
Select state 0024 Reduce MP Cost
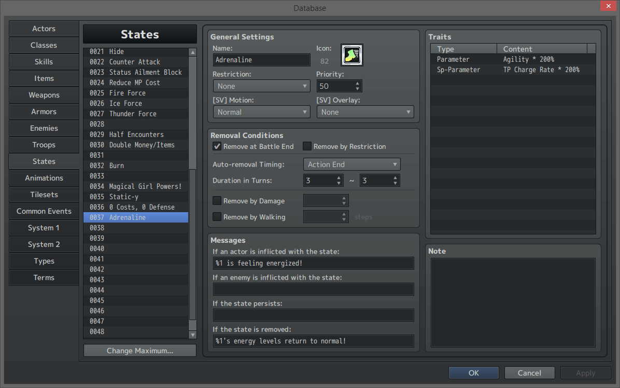[x=136, y=82]
